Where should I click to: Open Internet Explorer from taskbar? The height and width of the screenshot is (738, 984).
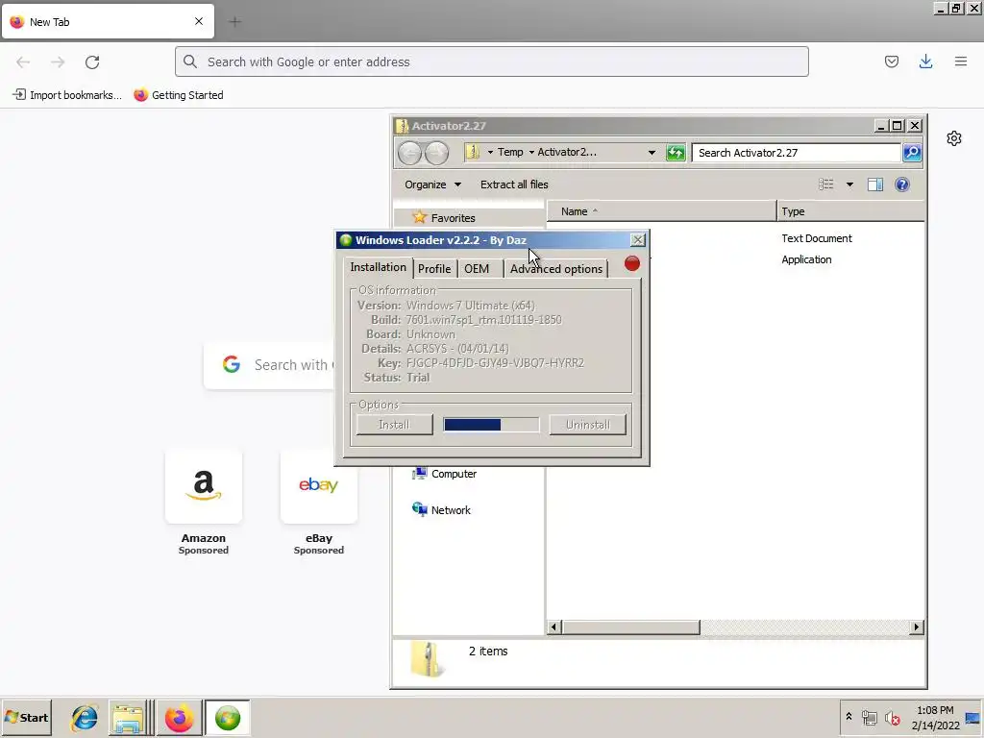point(85,718)
